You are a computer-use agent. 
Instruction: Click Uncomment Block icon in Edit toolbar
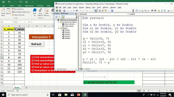point(165,11)
